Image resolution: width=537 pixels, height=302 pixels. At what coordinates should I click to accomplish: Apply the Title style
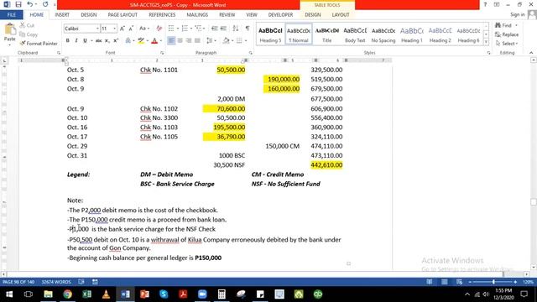326,34
